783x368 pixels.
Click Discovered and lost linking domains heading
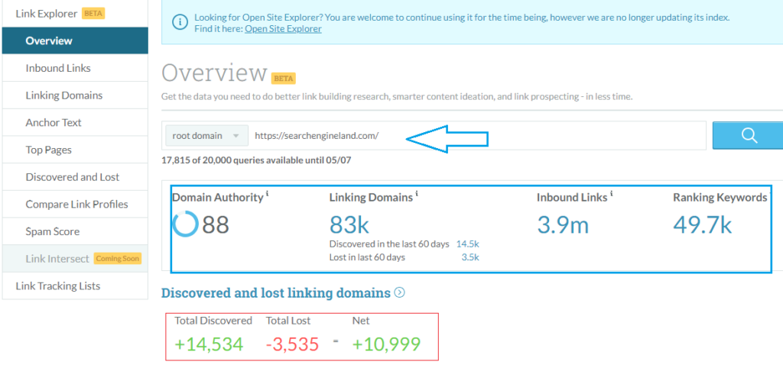[275, 292]
